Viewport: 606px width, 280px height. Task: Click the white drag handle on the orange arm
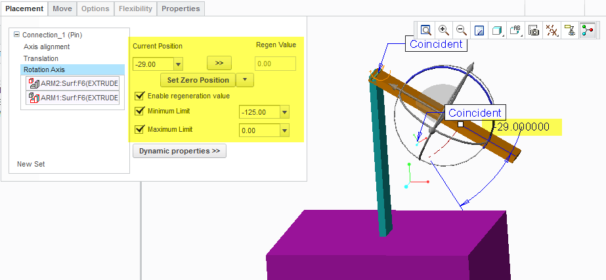[460, 124]
